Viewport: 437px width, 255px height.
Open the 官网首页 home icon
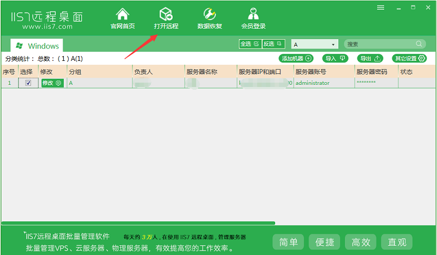[123, 18]
